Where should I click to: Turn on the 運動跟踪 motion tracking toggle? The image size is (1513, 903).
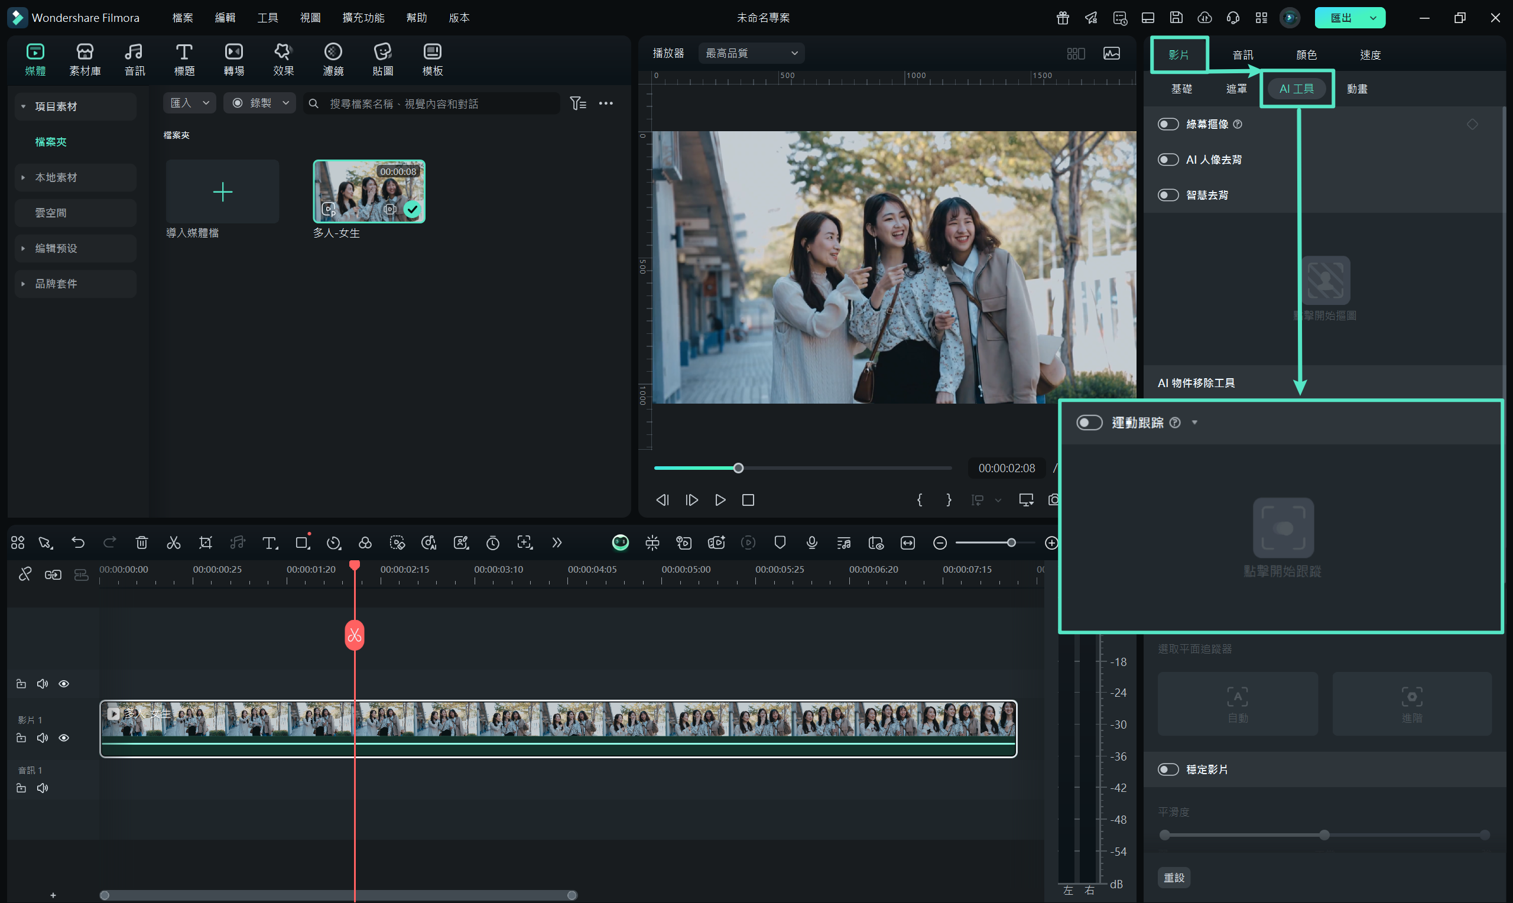[x=1089, y=423]
